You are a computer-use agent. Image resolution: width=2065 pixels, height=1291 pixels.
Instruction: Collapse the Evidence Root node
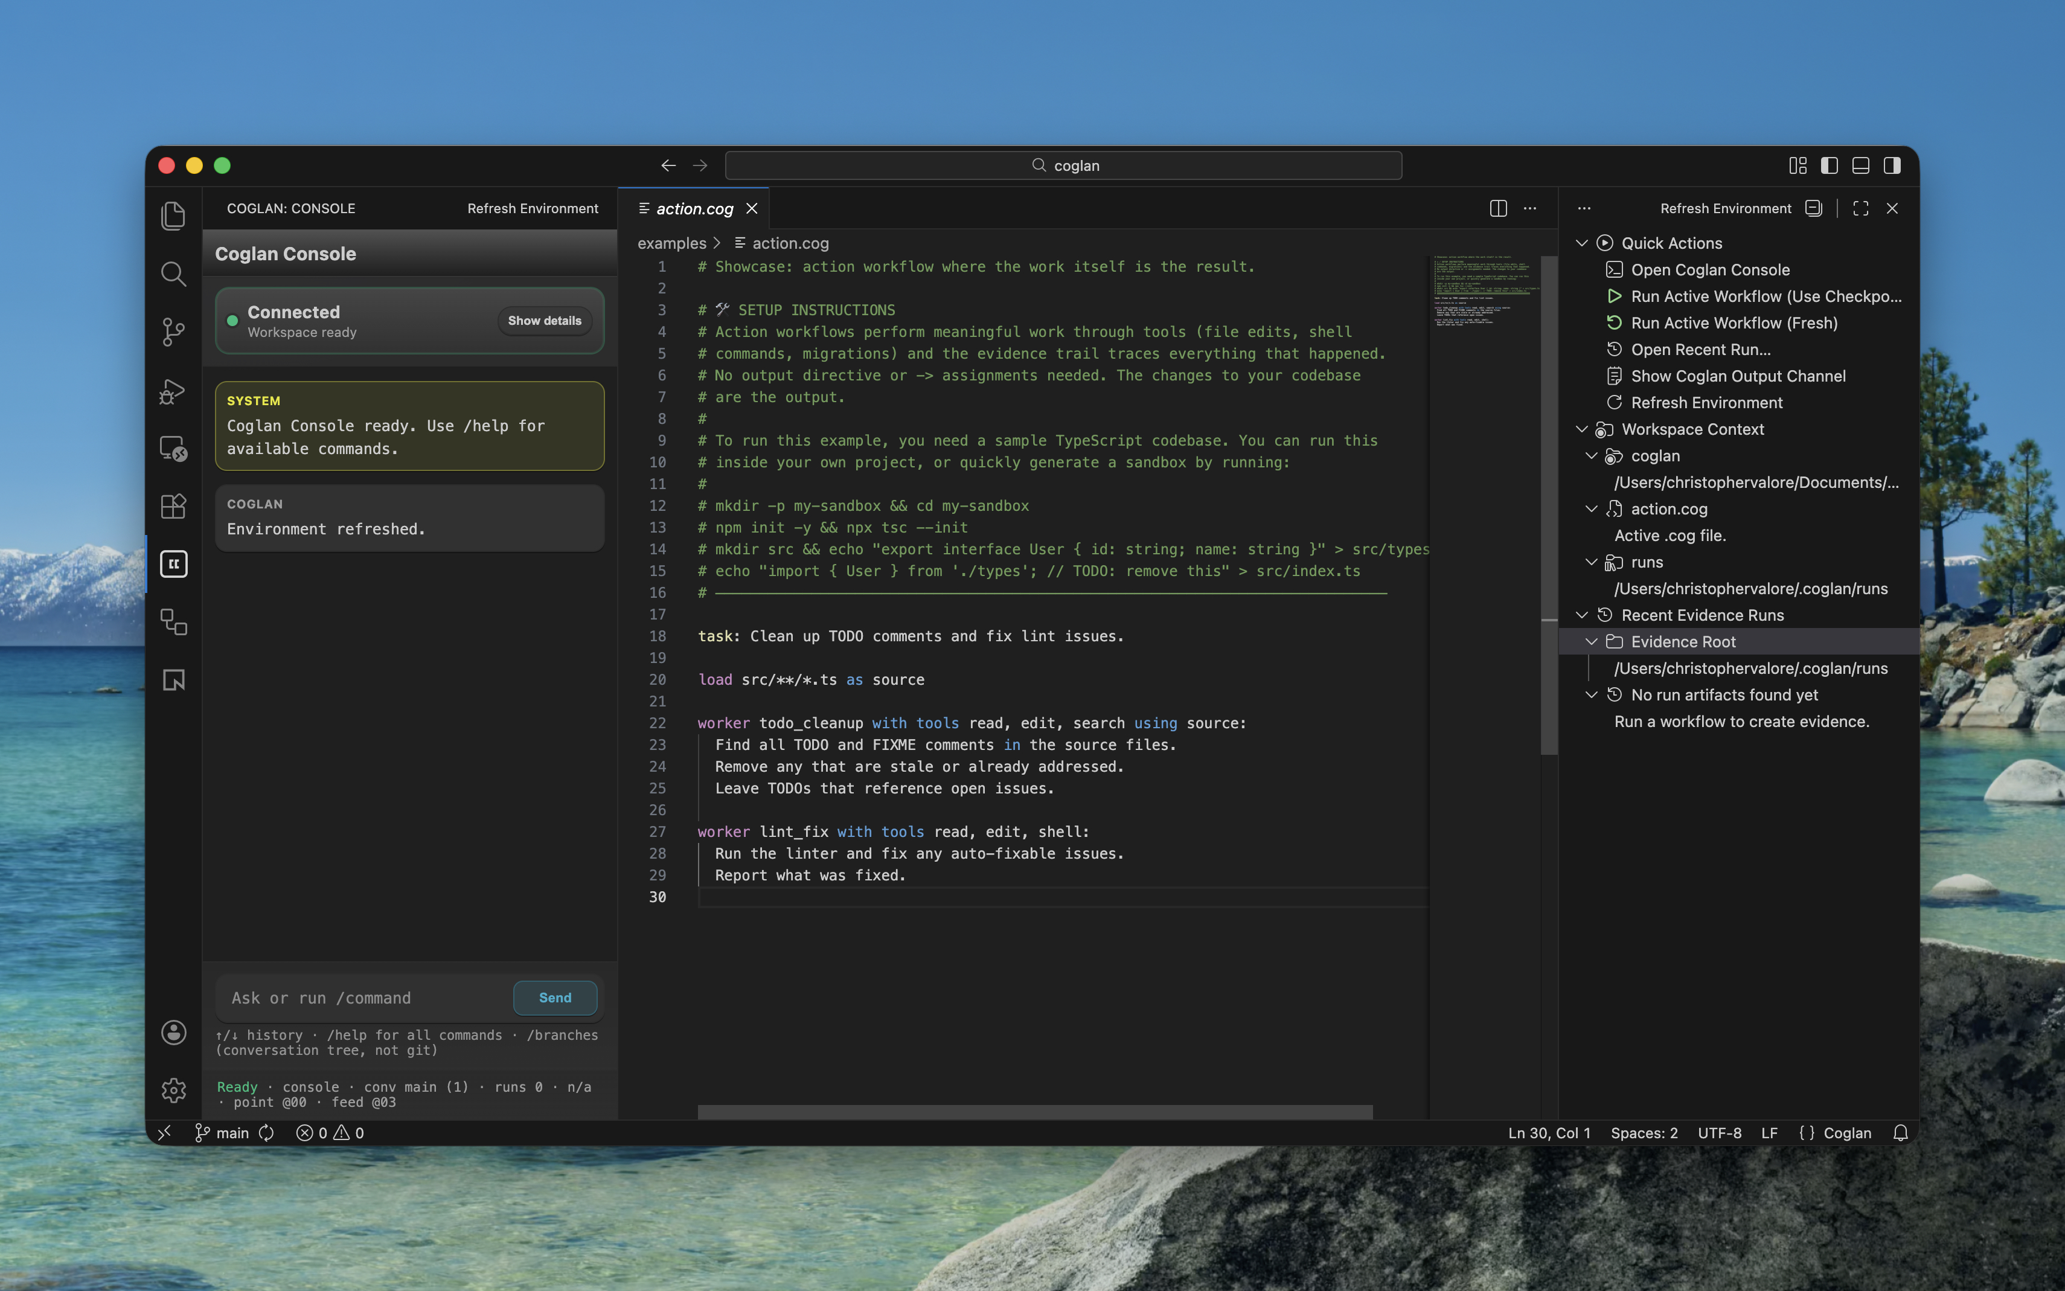(x=1593, y=641)
